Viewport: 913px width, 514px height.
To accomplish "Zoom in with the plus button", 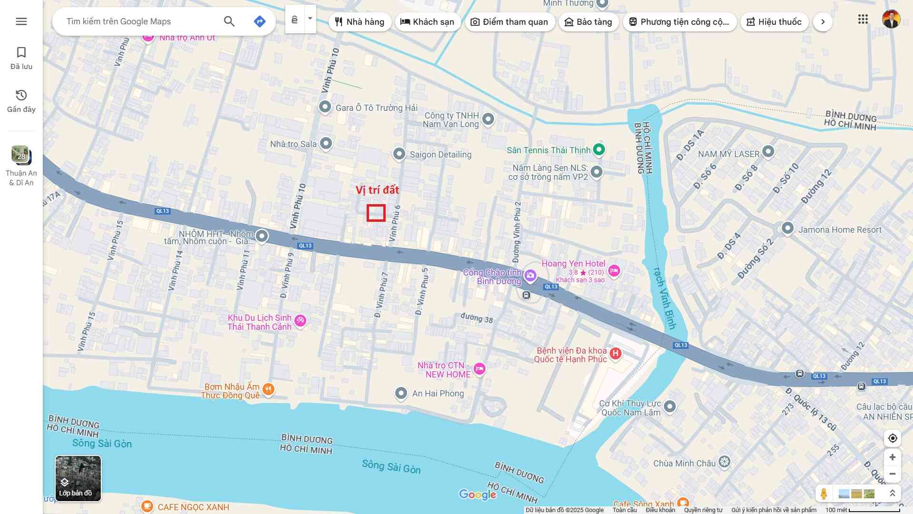I will coord(892,457).
